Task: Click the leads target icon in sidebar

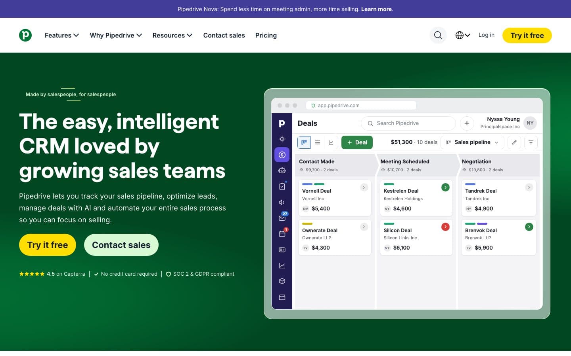Action: pos(282,139)
